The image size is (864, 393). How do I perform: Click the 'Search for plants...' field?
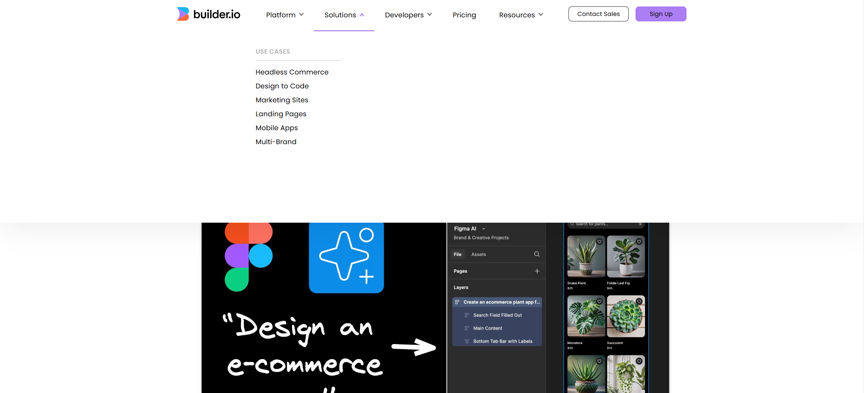click(x=606, y=225)
